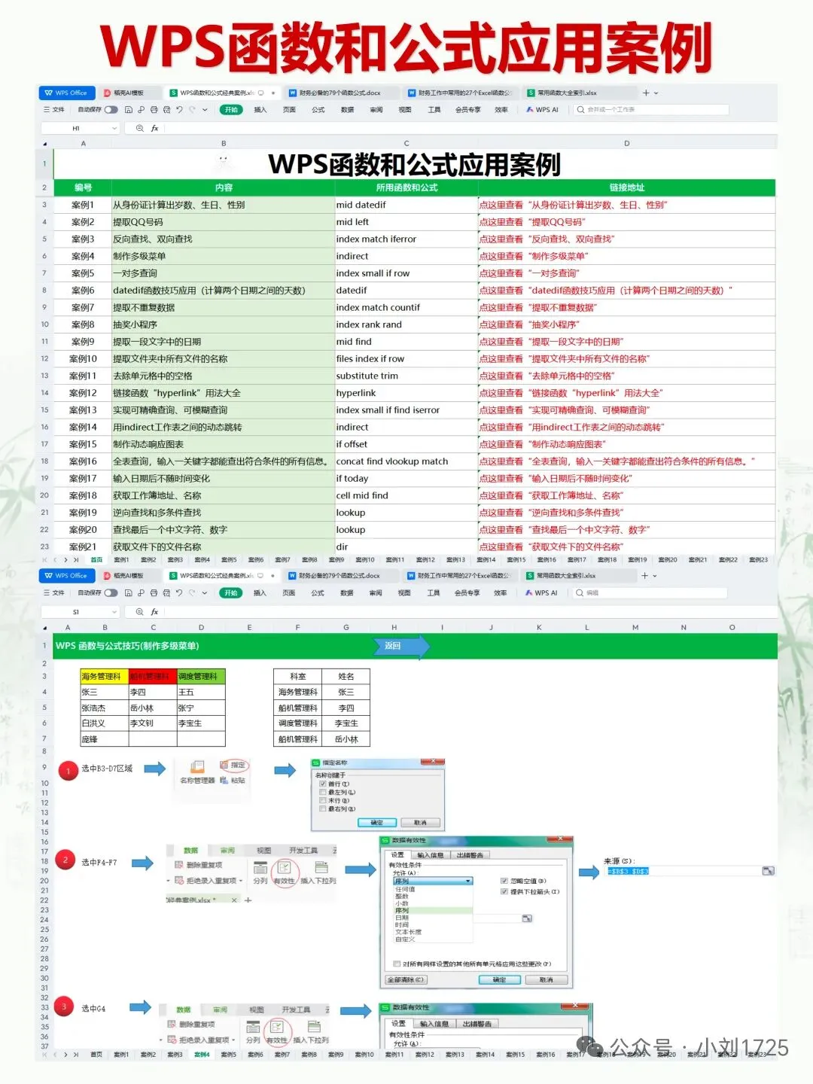Open the 公式 tab in the upper window
The image size is (813, 1084).
[x=318, y=110]
